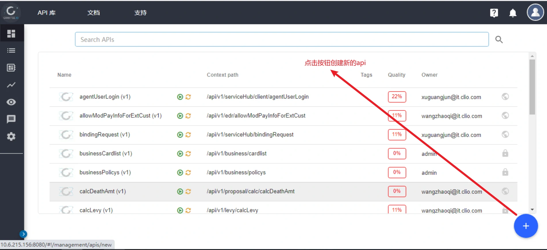Open the API 库 menu
Image resolution: width=547 pixels, height=250 pixels.
tap(46, 13)
